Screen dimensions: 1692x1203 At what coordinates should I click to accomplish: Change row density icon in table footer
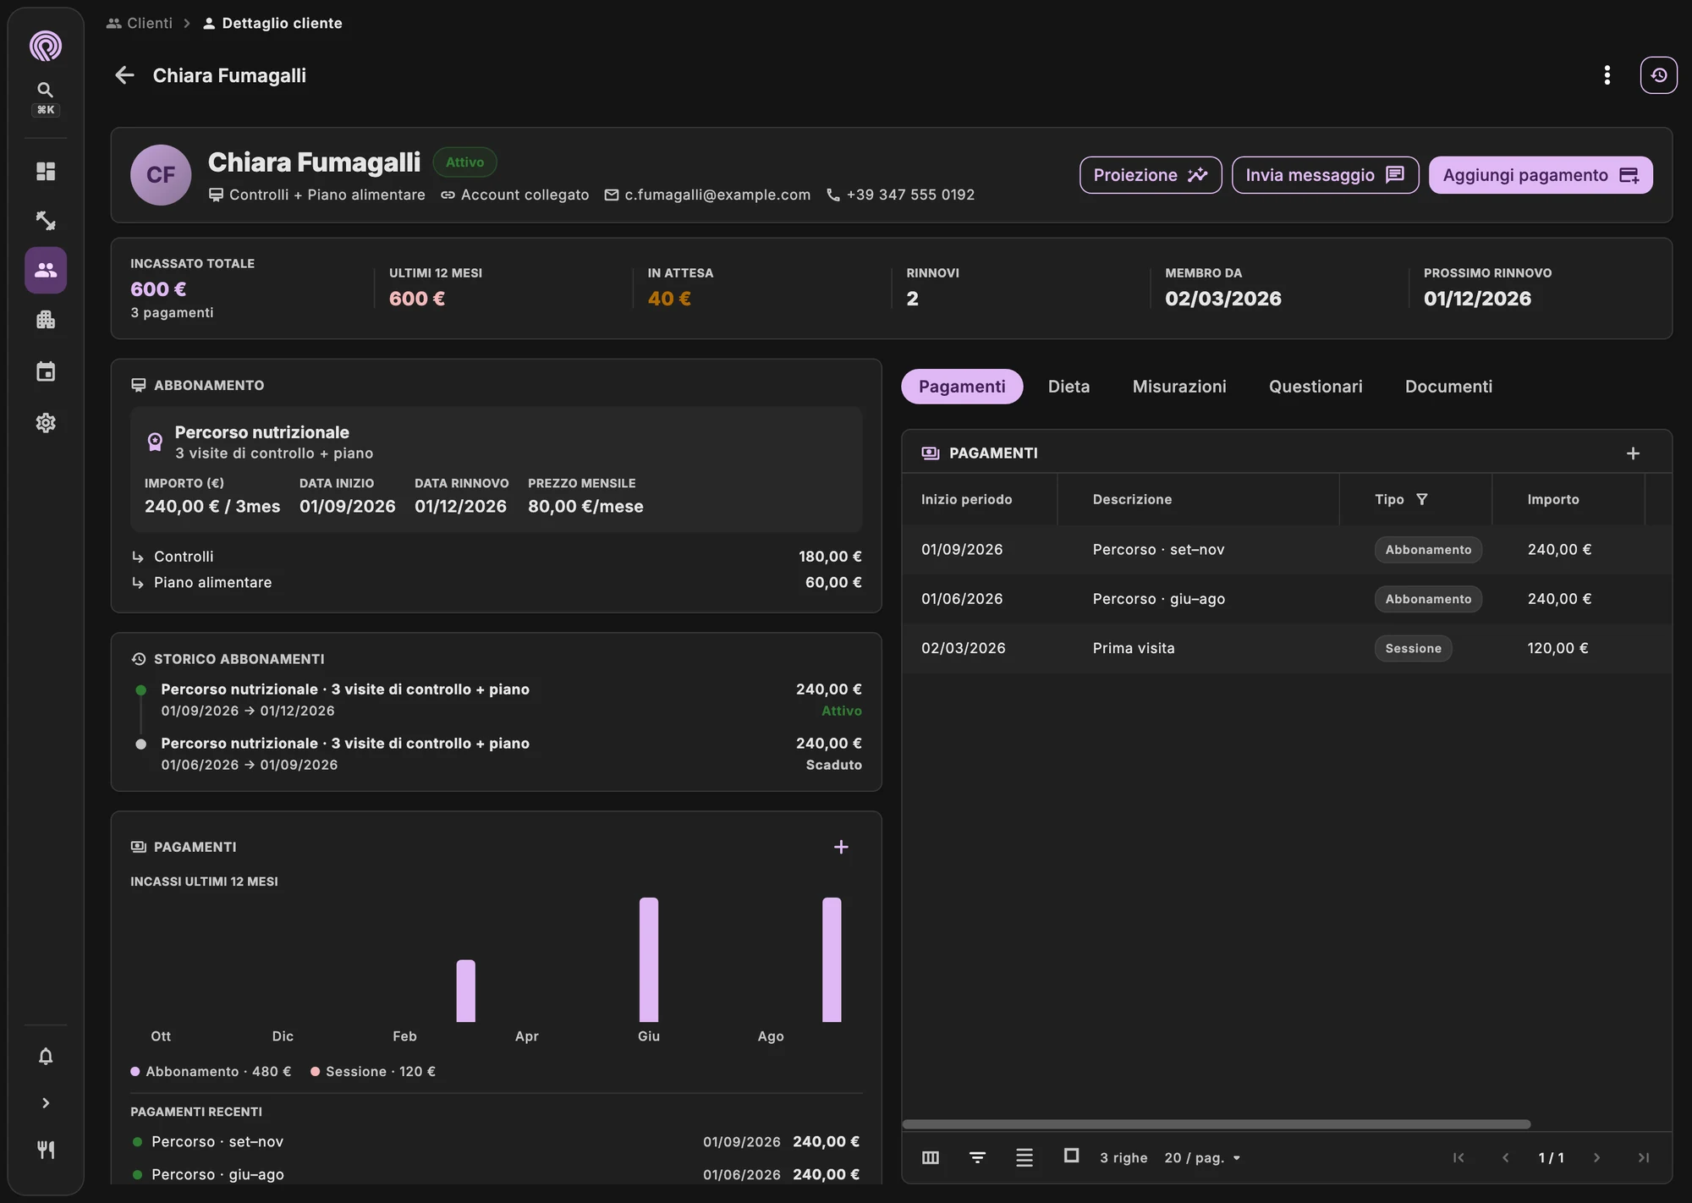[x=1025, y=1157]
